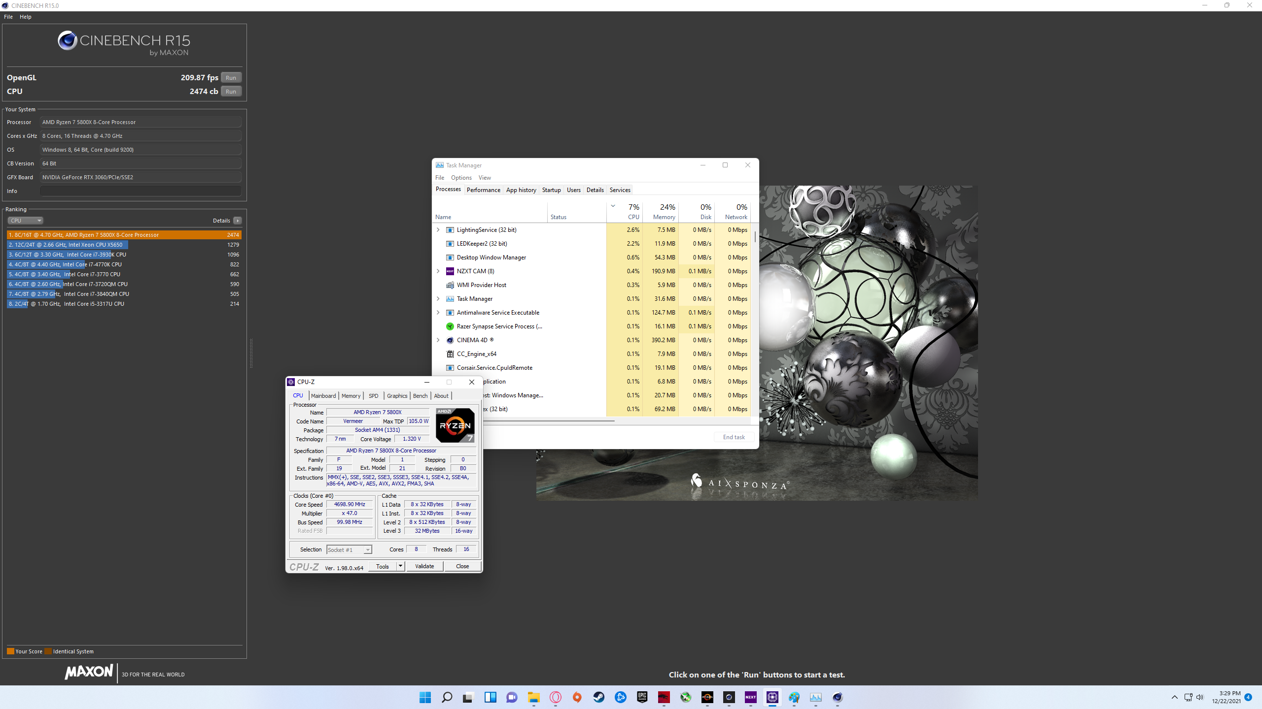This screenshot has width=1262, height=709.
Task: Run the OpenGL benchmark test
Action: 231,77
